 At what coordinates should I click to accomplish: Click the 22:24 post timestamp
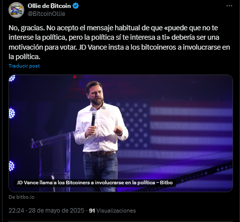pos(16,211)
